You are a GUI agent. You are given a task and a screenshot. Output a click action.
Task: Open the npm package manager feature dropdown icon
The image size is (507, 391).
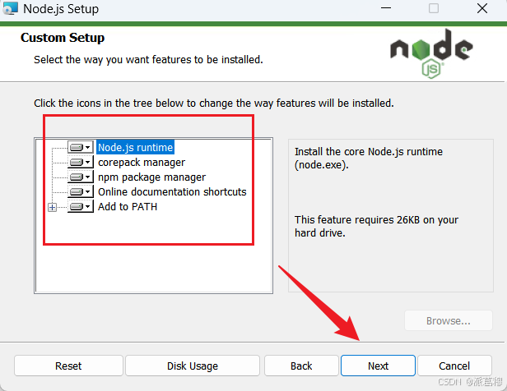[81, 177]
